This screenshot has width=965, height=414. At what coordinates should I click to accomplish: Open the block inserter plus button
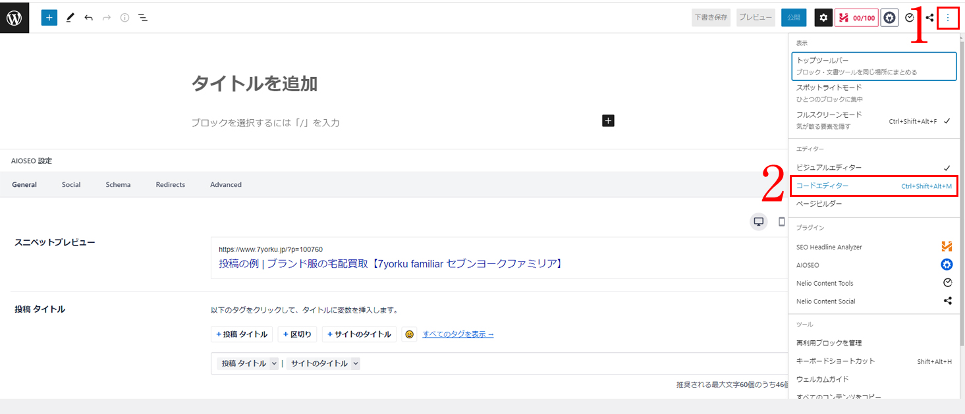(x=49, y=18)
